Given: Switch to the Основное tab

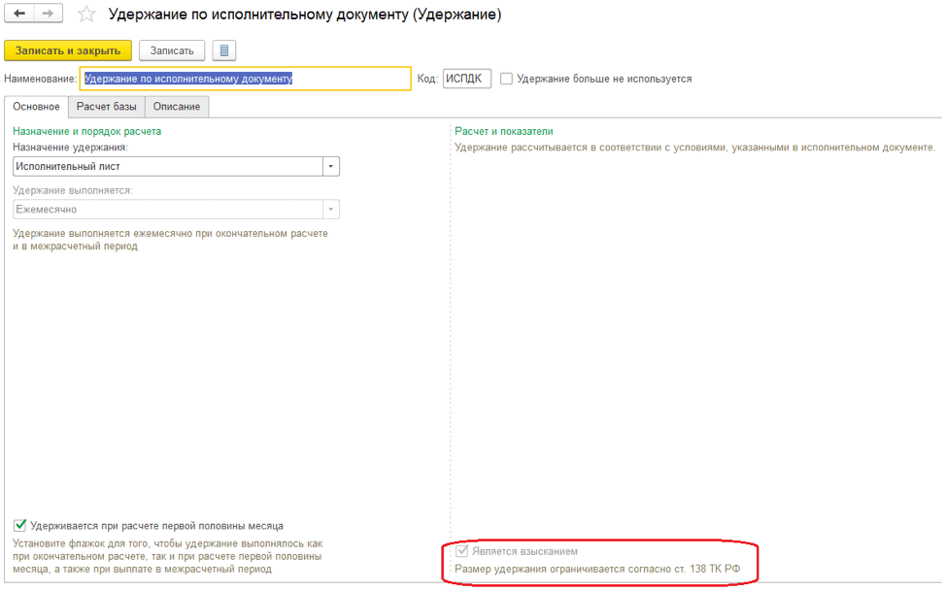Looking at the screenshot, I should point(36,107).
